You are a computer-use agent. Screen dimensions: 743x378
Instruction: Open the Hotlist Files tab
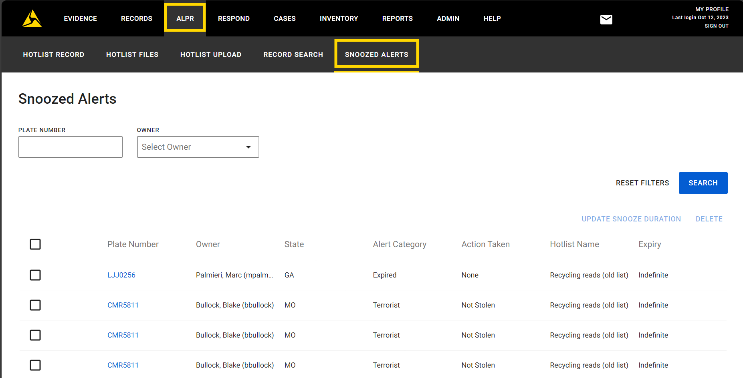click(132, 54)
